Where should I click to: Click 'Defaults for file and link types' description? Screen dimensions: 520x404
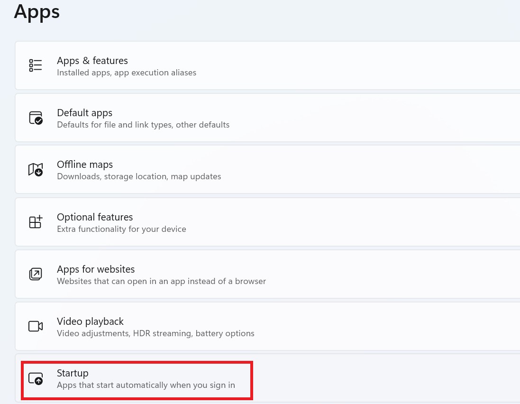[x=143, y=125]
